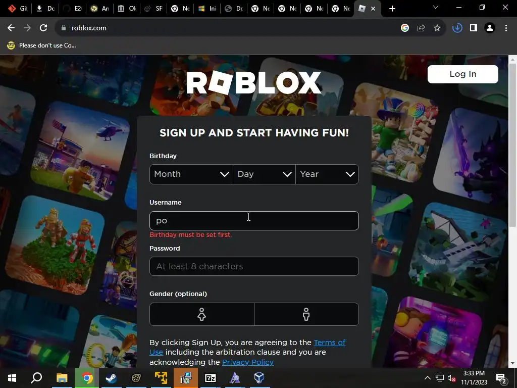Viewport: 517px width, 388px height.
Task: Open the blue download extension icon
Action: point(457,28)
